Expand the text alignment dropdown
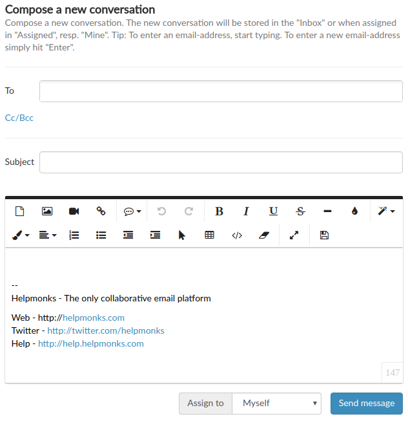 [47, 235]
